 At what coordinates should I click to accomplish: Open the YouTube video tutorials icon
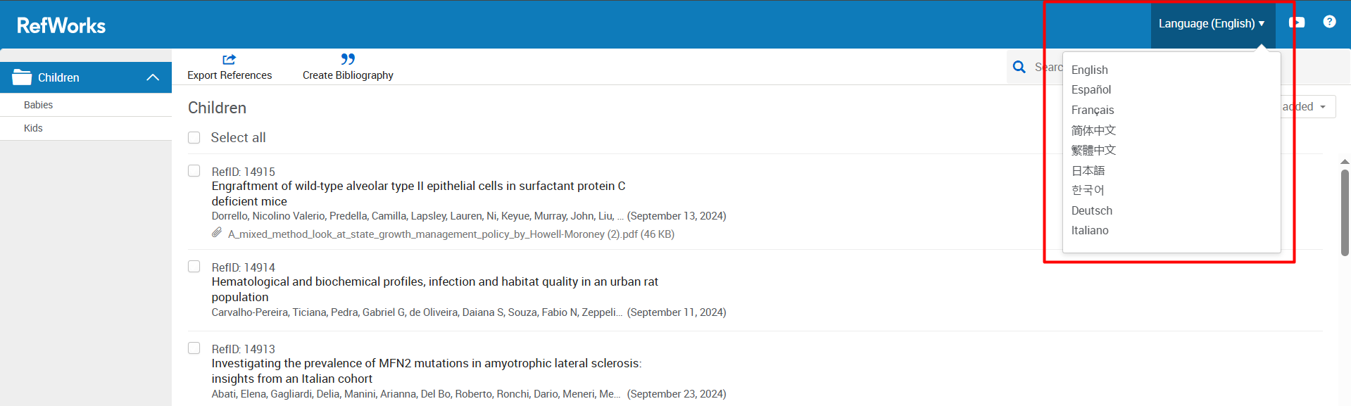click(x=1297, y=23)
